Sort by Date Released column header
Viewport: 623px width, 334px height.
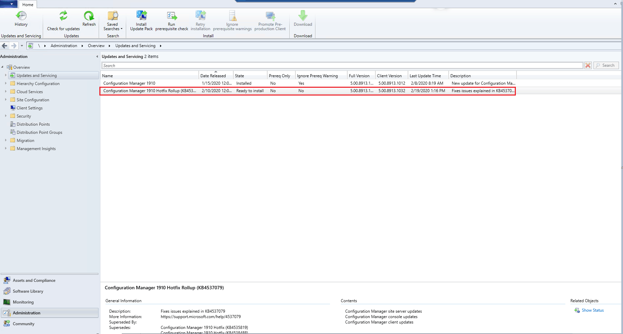click(x=216, y=76)
